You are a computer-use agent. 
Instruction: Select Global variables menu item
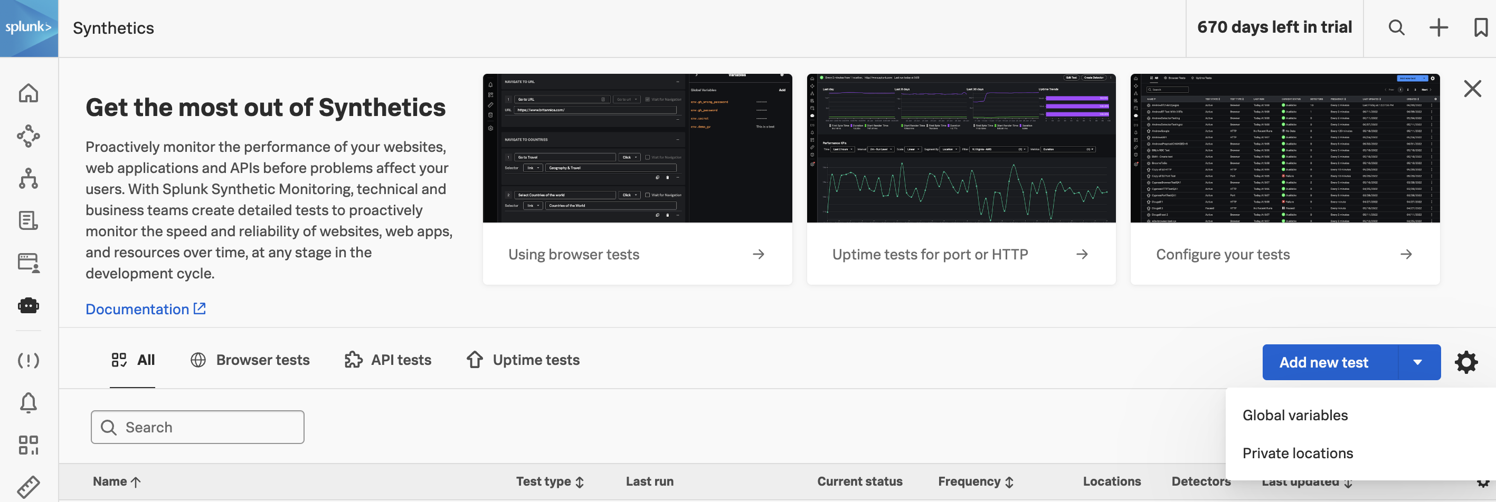click(1294, 416)
